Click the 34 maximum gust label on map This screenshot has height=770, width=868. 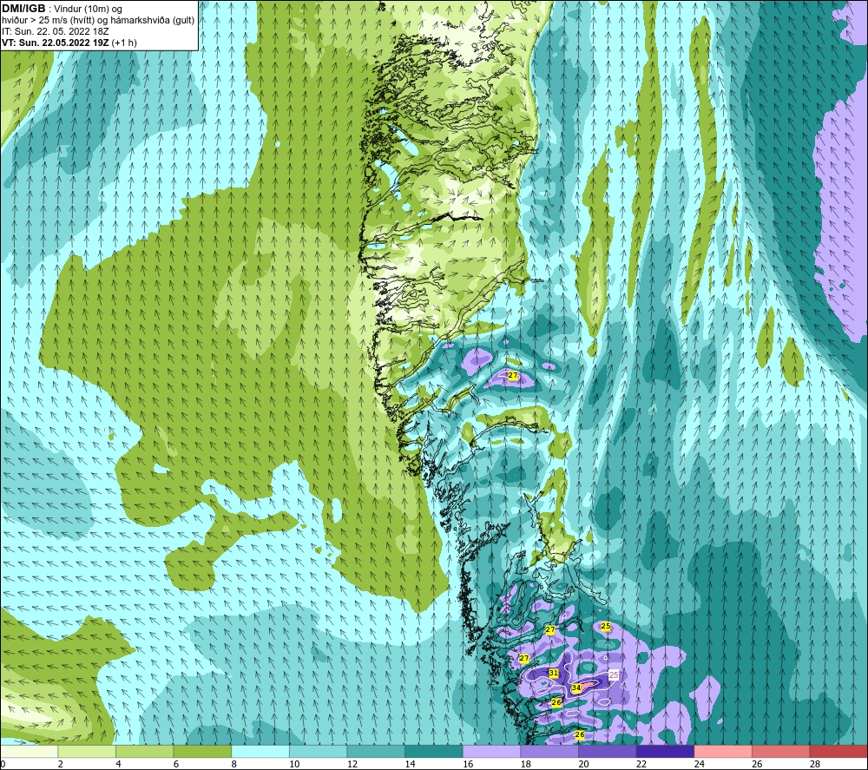576,688
